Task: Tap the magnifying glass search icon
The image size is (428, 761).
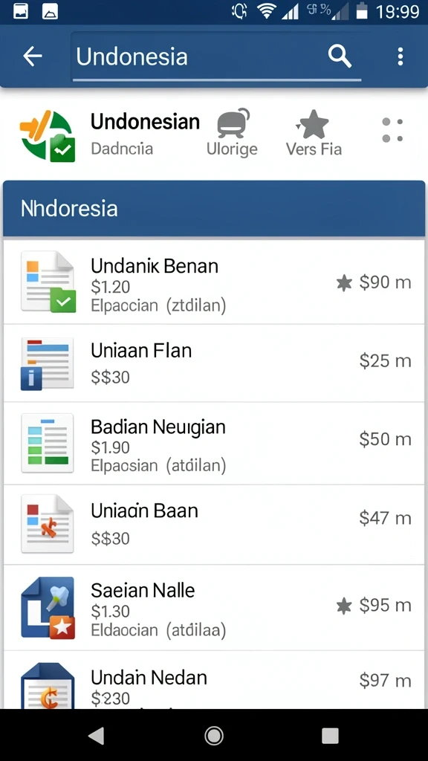Action: pyautogui.click(x=339, y=56)
